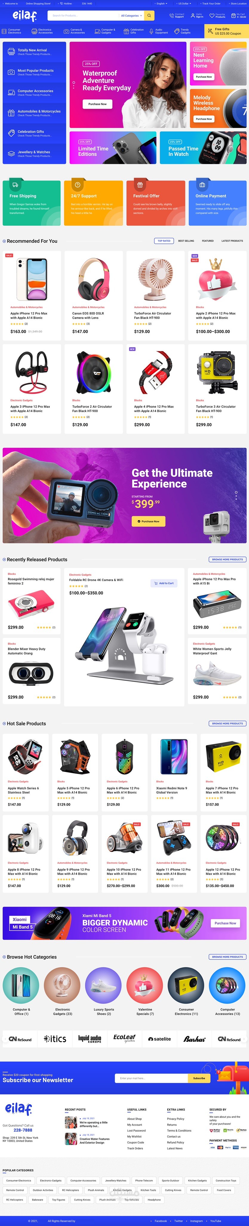The image size is (249, 1226).
Task: Open the Valentine Specials category circle
Action: coord(145,986)
